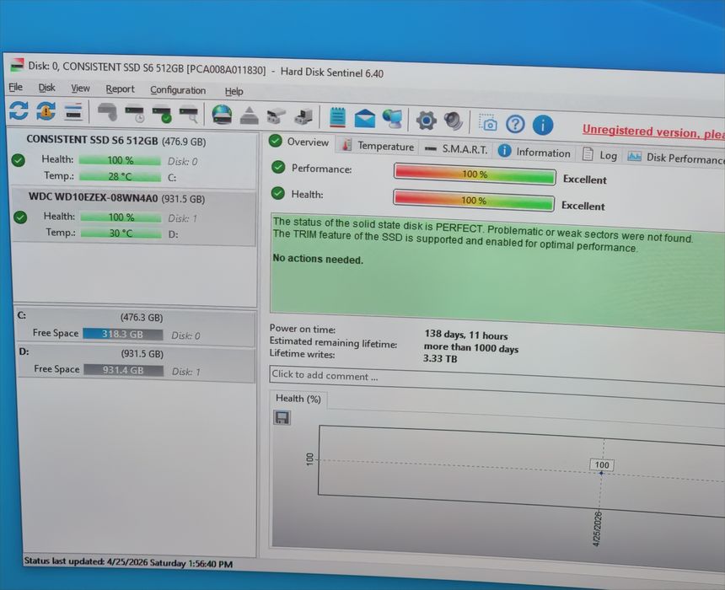
Task: Switch to the S.M.A.R.T. tab
Action: [456, 149]
